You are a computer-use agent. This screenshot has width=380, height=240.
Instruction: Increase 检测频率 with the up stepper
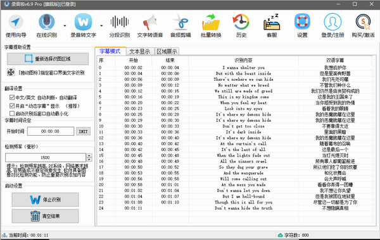click(x=89, y=155)
